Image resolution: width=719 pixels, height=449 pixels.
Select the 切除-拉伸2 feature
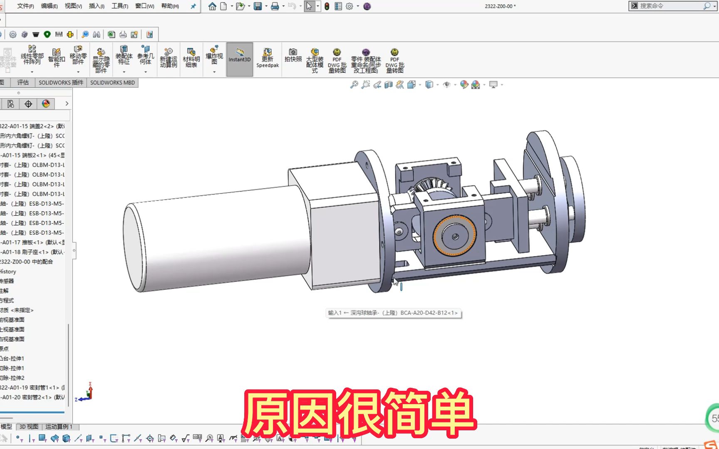[12, 378]
